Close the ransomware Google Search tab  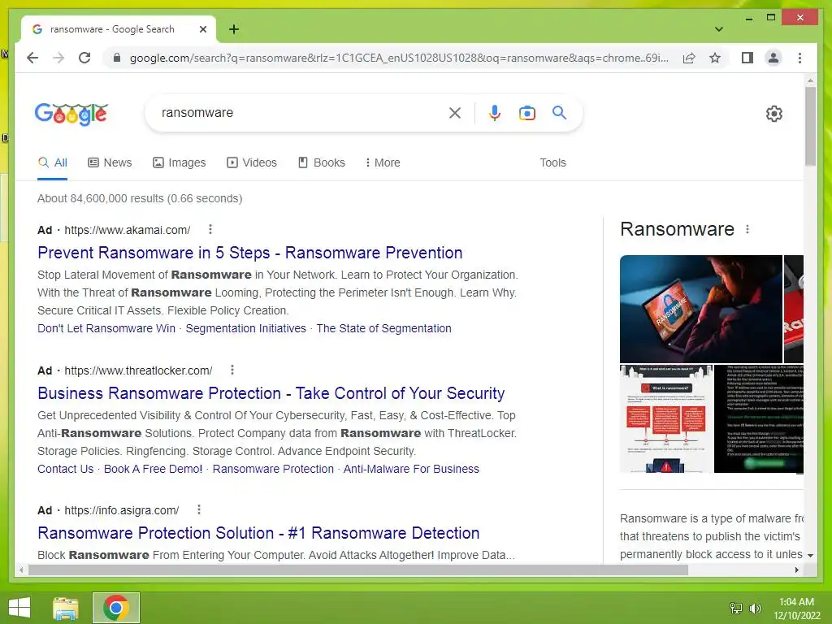coord(202,29)
